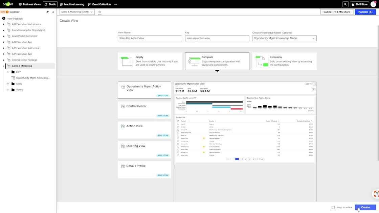Open the Machine Learning tab
The width and height of the screenshot is (379, 213).
pos(72,4)
